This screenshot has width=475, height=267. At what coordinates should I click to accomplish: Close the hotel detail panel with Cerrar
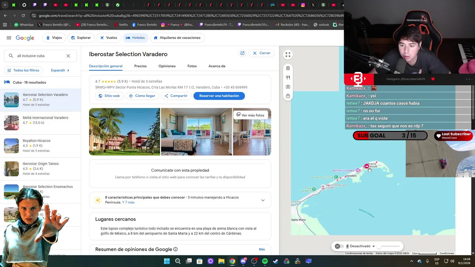coord(262,53)
